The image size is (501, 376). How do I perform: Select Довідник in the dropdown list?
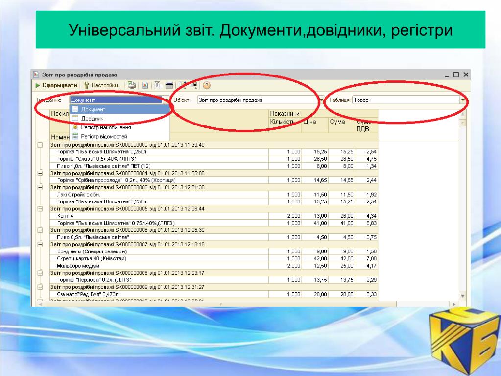(120, 118)
